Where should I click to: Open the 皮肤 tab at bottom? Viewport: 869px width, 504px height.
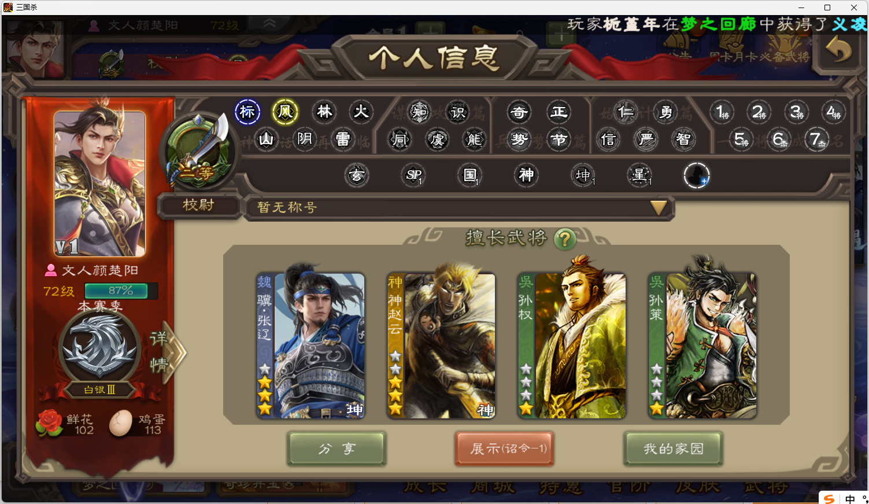(x=698, y=487)
